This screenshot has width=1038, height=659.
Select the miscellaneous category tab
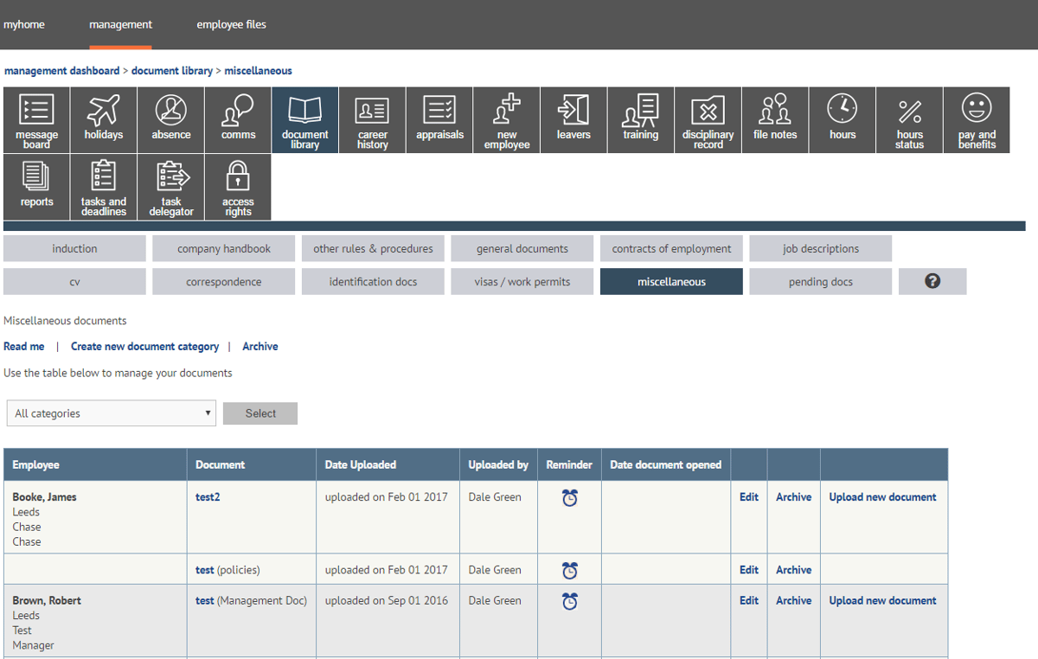(671, 281)
